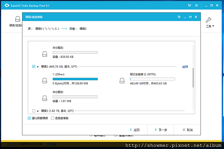The width and height of the screenshot is (224, 149).
Task: Close the clone dialog window
Action: [196, 17]
